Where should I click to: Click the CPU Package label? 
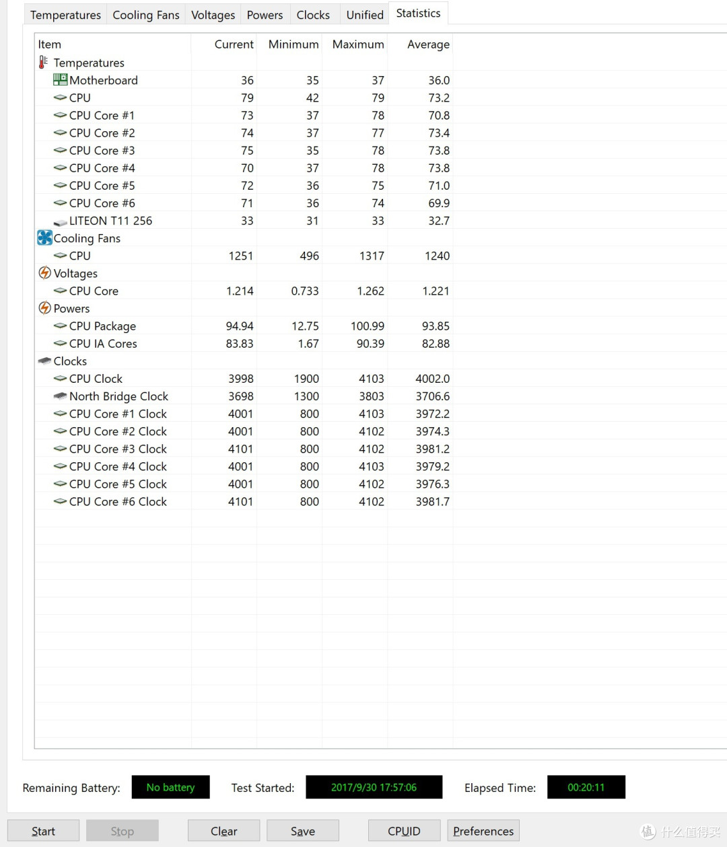(x=102, y=326)
